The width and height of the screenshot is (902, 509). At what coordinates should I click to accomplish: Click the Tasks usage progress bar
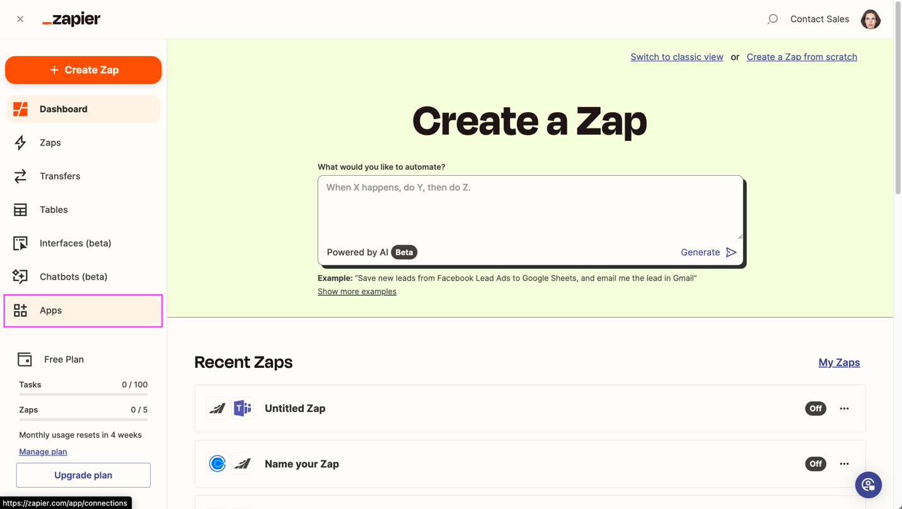pos(83,395)
